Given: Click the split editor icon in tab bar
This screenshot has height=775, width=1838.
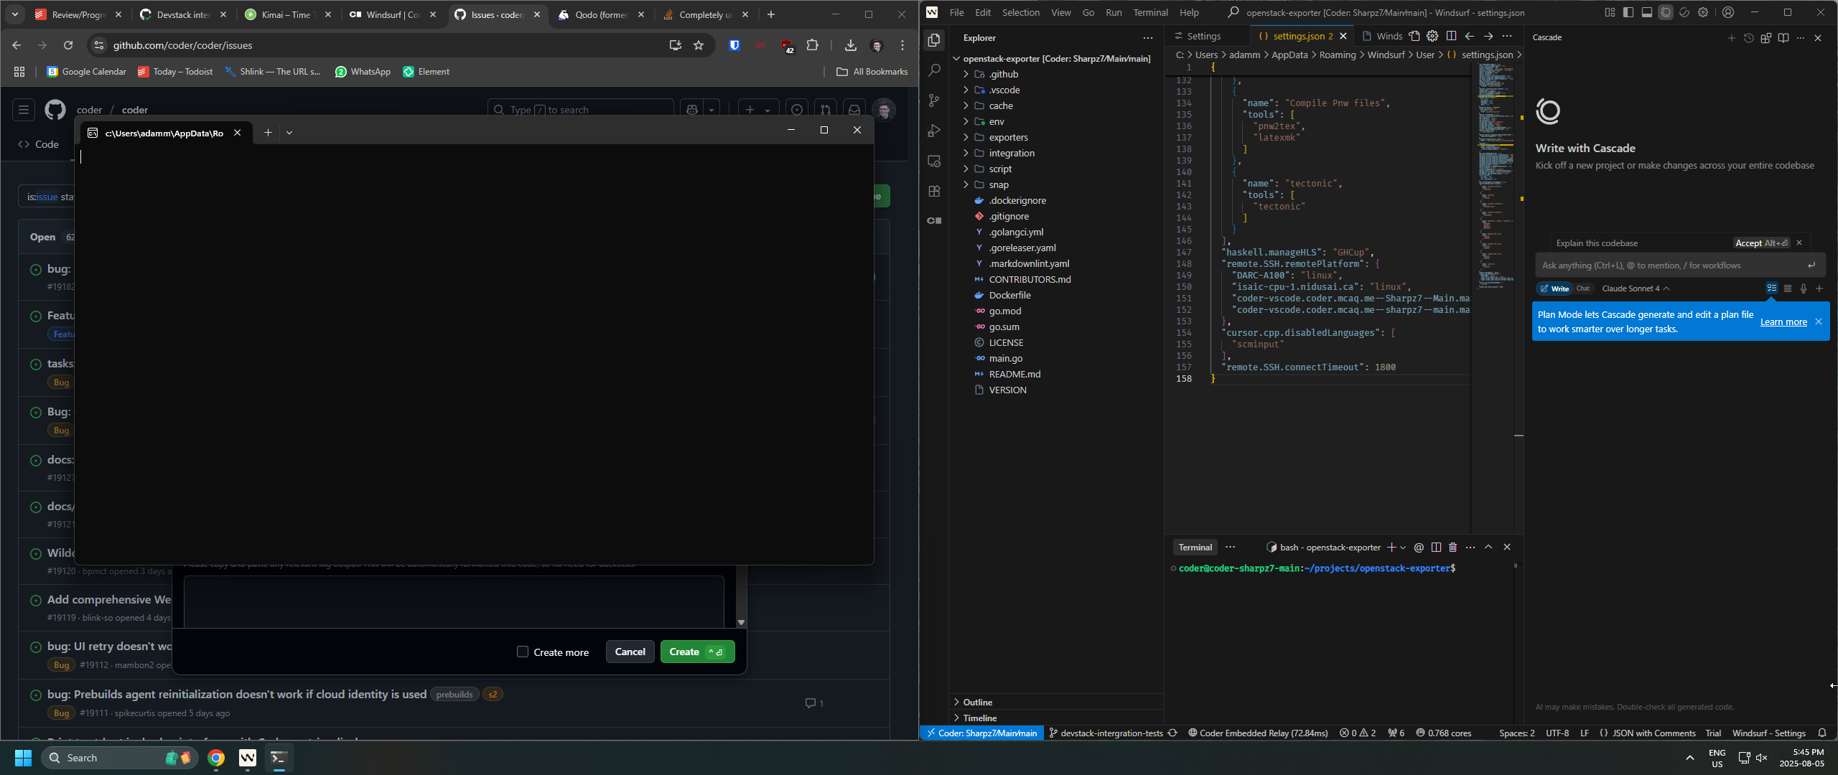Looking at the screenshot, I should (1451, 36).
